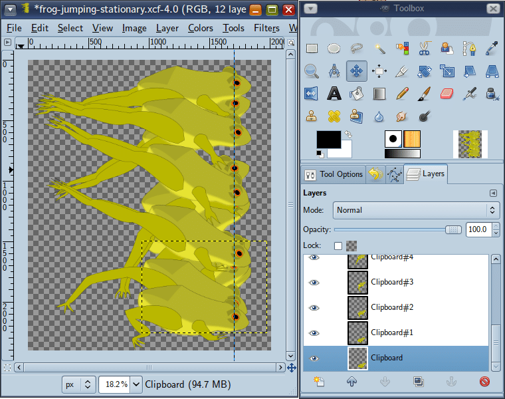Viewport: 505px width, 399px height.
Task: Select the Rectangle Select tool
Action: (312, 49)
